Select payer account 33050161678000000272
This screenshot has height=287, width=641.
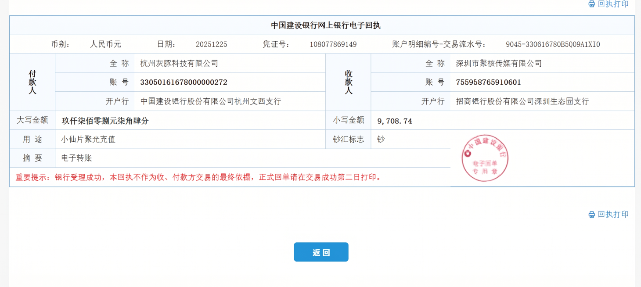[184, 82]
